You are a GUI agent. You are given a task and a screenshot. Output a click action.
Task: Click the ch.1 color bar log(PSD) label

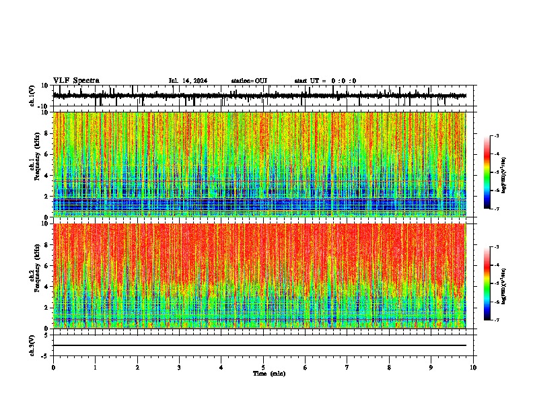(503, 176)
